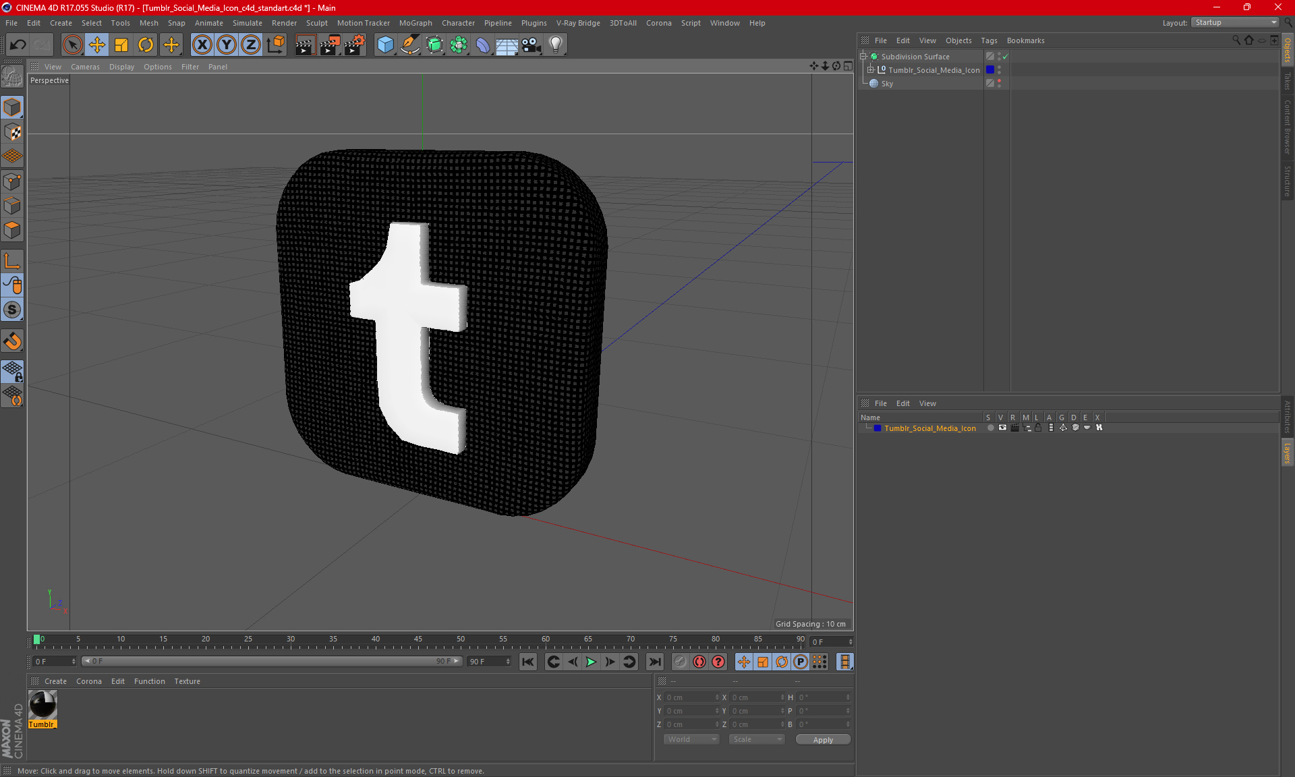Open the World coordinate dropdown

[692, 739]
